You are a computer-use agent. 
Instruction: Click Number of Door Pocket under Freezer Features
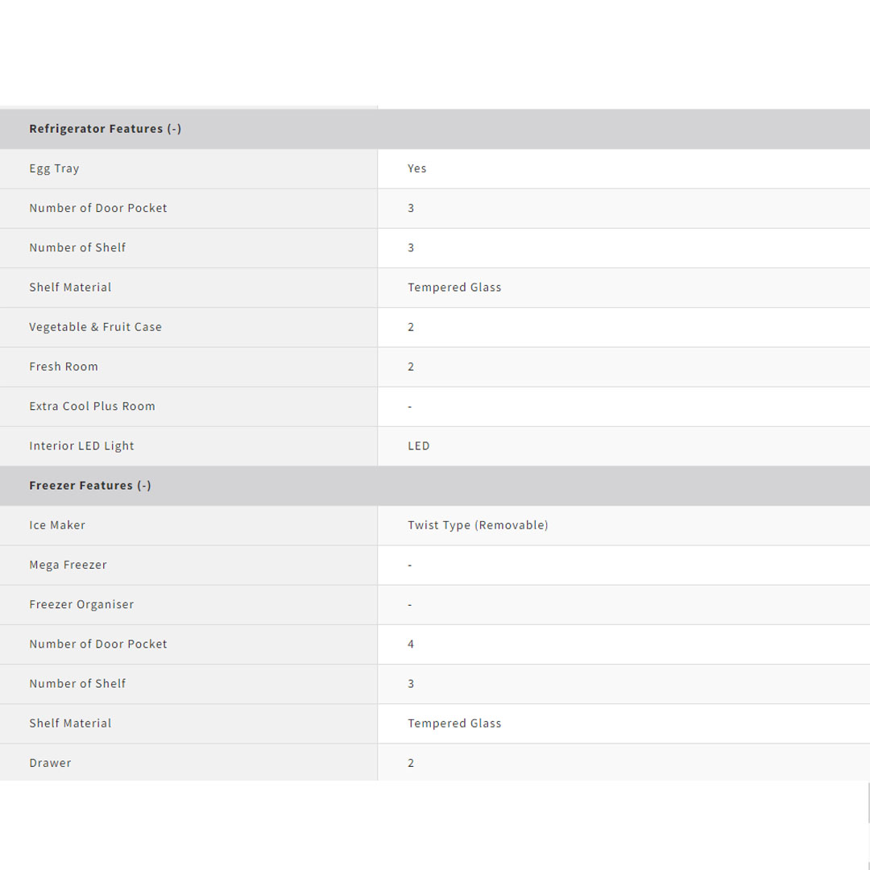pyautogui.click(x=98, y=644)
